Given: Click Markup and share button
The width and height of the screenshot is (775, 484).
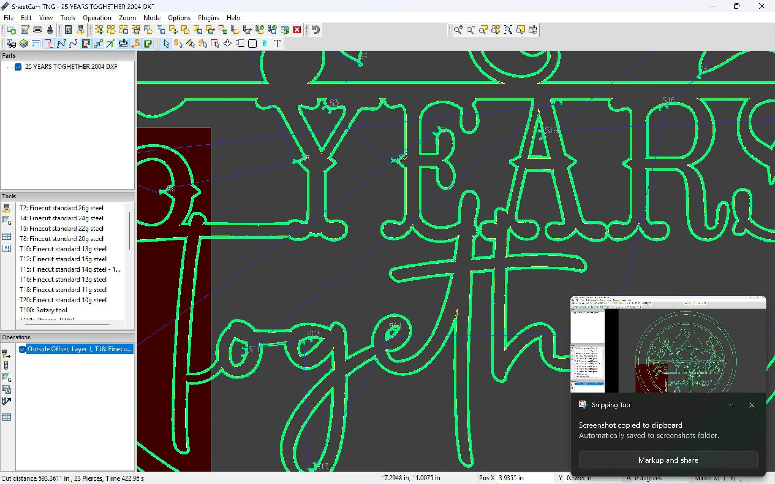Looking at the screenshot, I should (x=668, y=460).
